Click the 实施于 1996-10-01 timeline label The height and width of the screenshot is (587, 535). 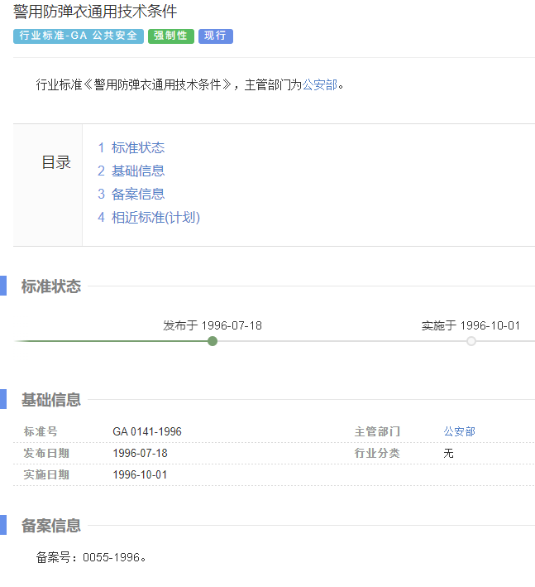(471, 325)
